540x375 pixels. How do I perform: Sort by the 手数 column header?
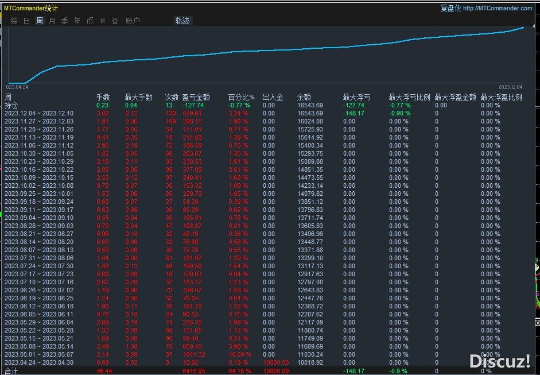pos(103,97)
